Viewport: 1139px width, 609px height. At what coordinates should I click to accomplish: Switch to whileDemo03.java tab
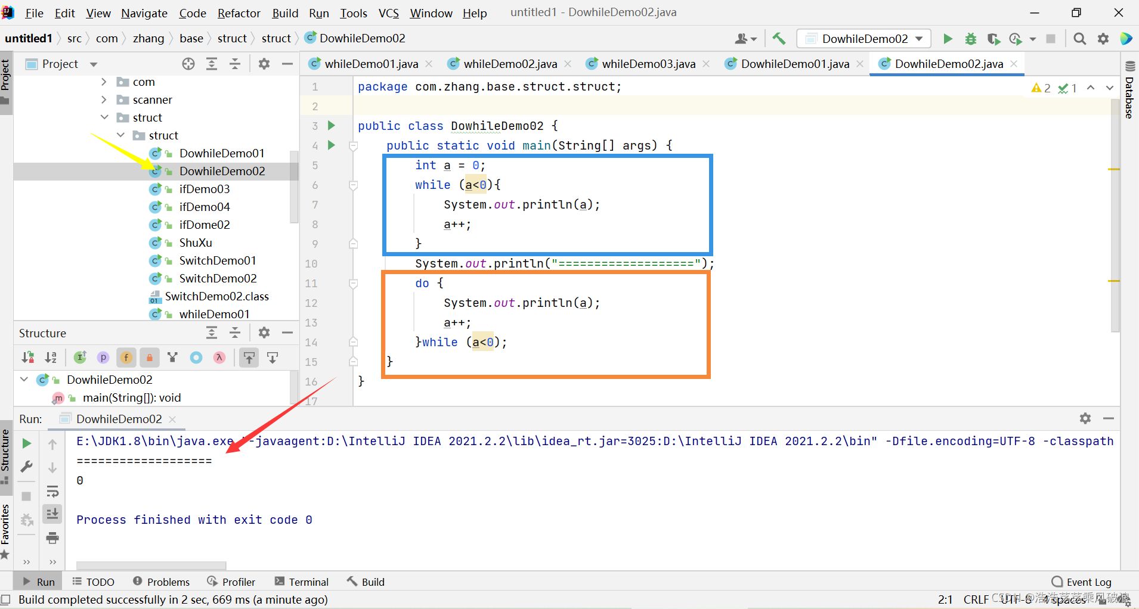click(x=648, y=64)
